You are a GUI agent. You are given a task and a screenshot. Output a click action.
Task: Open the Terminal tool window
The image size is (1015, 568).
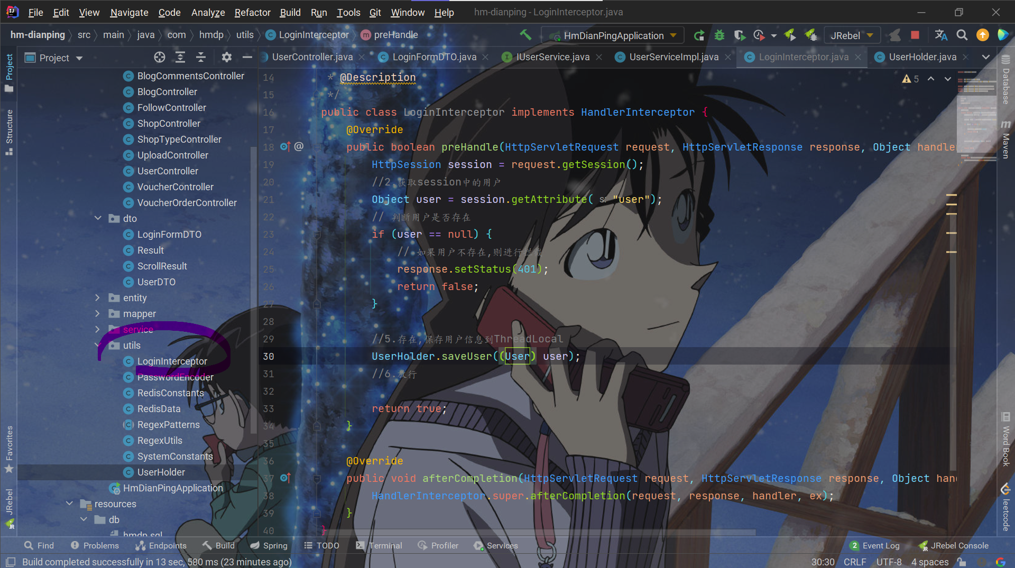[379, 545]
